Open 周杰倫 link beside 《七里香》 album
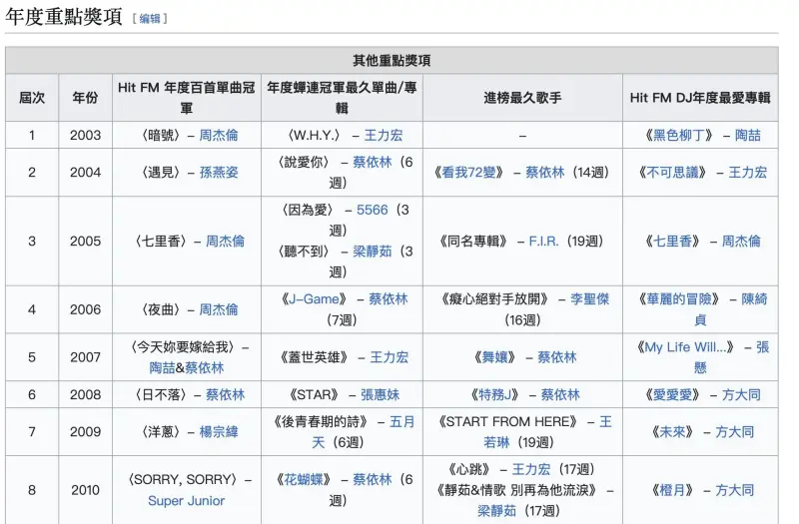 (x=741, y=241)
